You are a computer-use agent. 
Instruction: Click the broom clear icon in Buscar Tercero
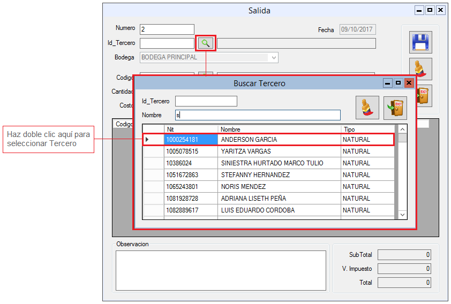367,108
